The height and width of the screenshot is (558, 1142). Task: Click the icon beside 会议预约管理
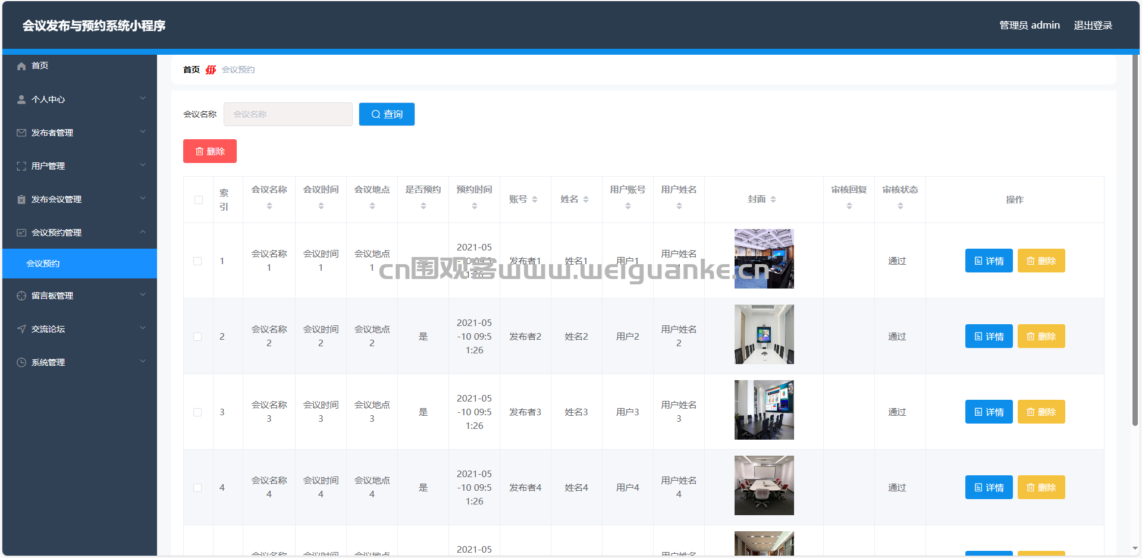pyautogui.click(x=21, y=233)
